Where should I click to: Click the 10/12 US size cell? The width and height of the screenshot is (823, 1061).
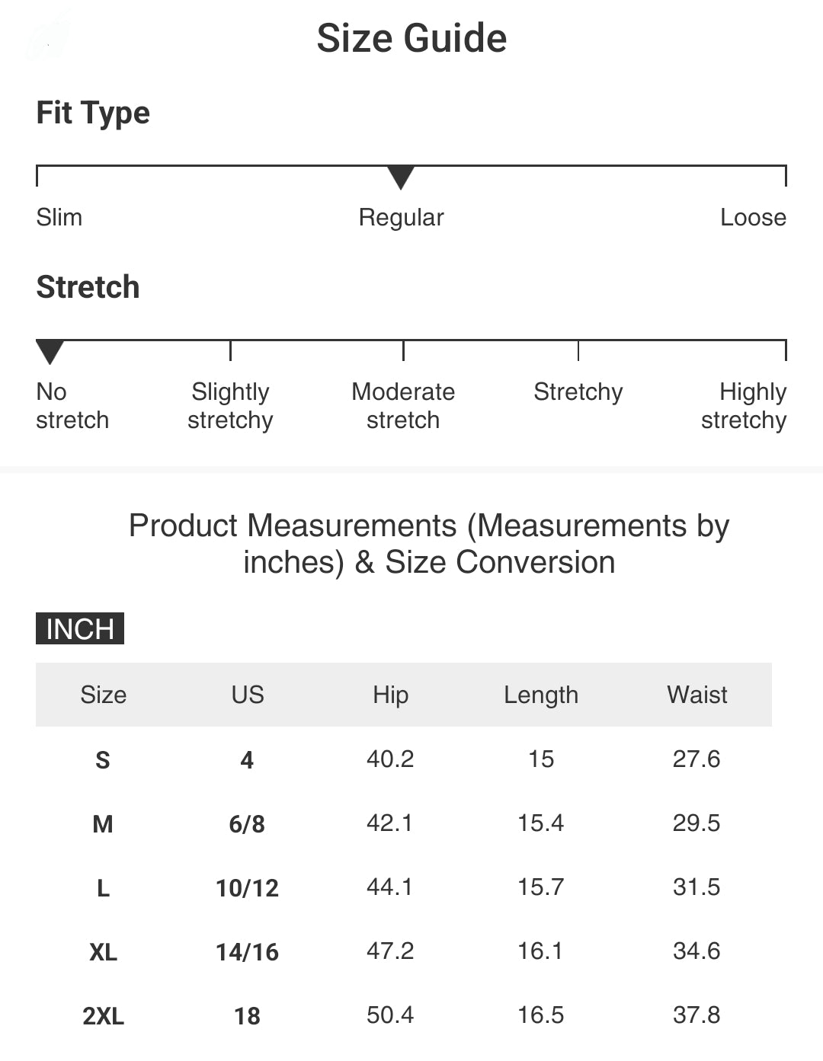(x=247, y=888)
